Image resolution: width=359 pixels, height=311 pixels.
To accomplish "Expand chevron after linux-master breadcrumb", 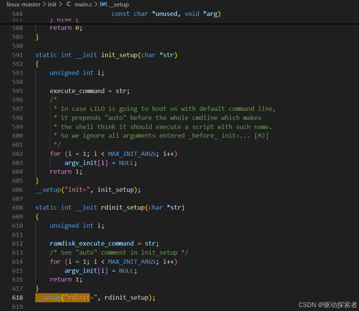I will click(x=44, y=4).
